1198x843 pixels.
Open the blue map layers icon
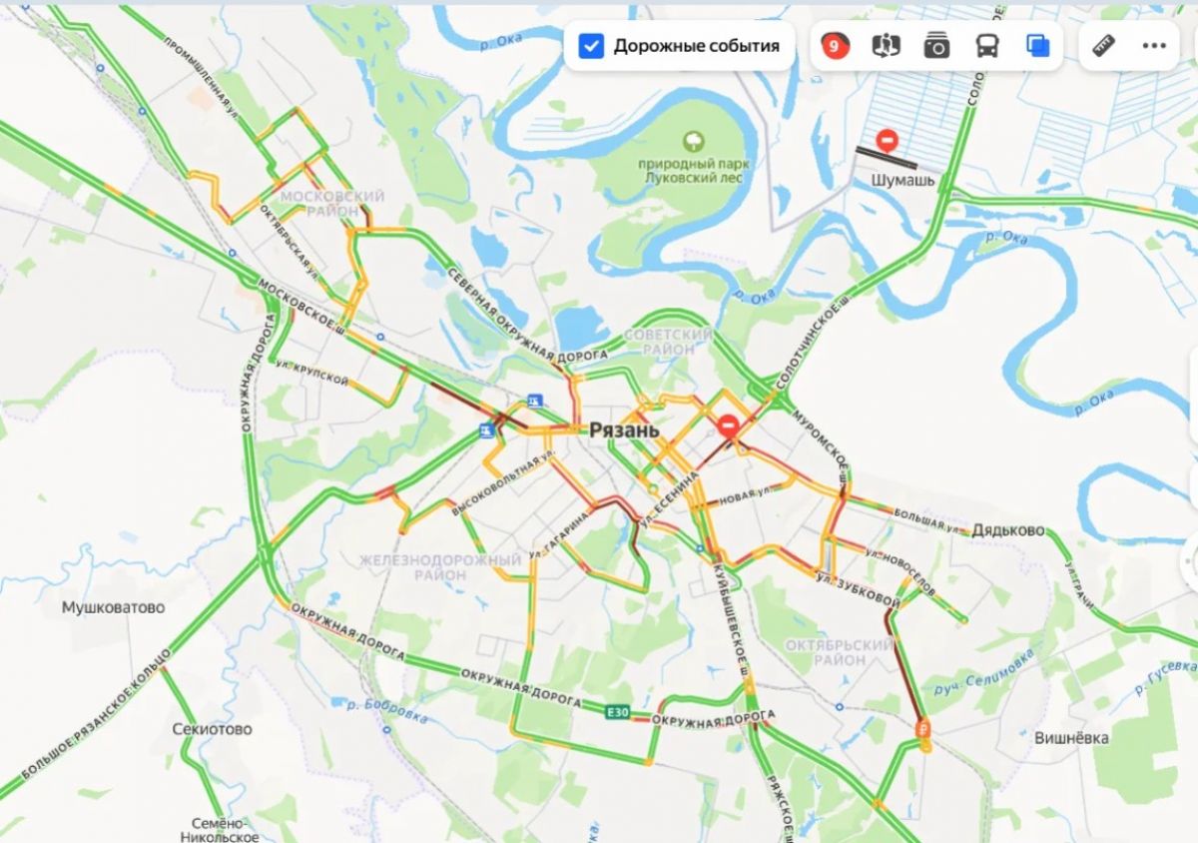pos(1037,46)
